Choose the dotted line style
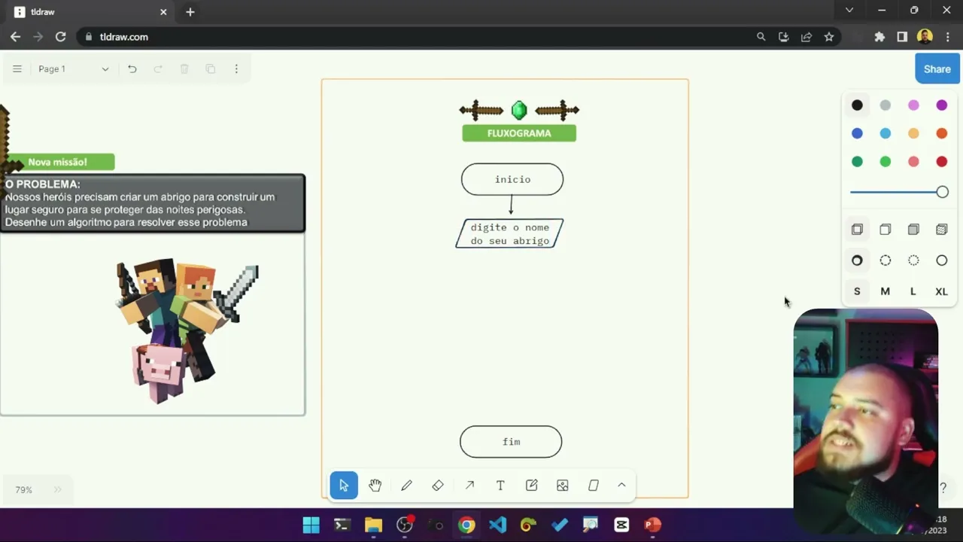The image size is (963, 542). [x=913, y=260]
